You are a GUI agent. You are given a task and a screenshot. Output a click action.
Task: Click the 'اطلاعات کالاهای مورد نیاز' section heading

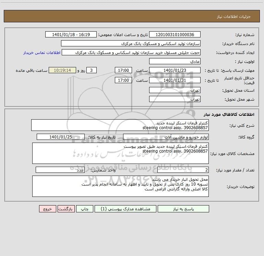(x=229, y=114)
